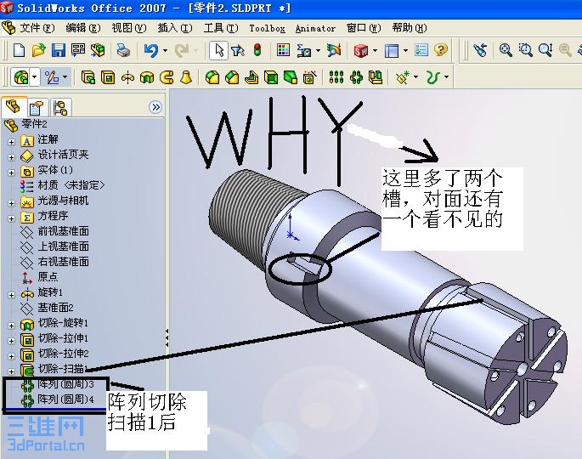Open the Toolbox menu
The image size is (582, 459).
click(267, 28)
